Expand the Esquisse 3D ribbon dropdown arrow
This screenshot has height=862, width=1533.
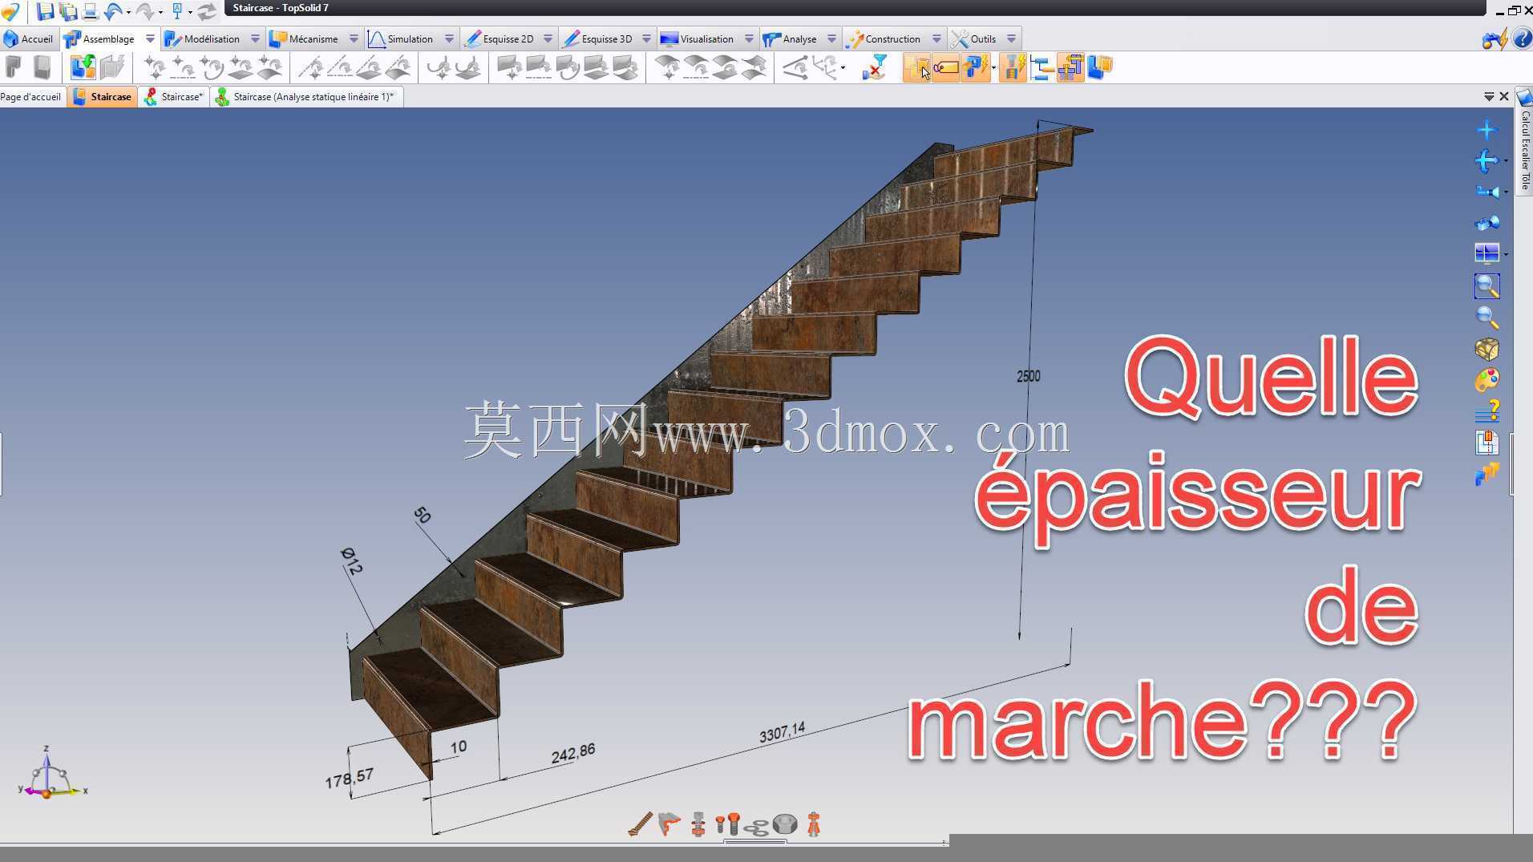point(646,38)
